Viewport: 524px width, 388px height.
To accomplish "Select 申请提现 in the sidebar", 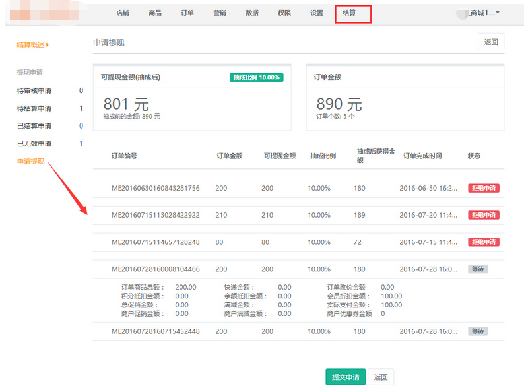I will tap(30, 161).
